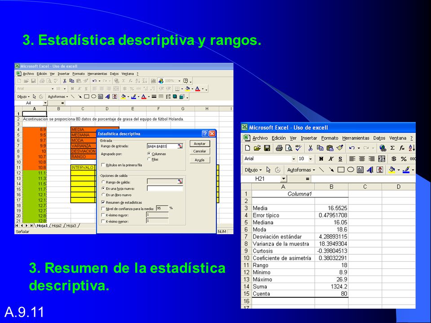Click Cut scissors in right Excel window
Image resolution: width=431 pixels, height=323 pixels.
click(311, 148)
